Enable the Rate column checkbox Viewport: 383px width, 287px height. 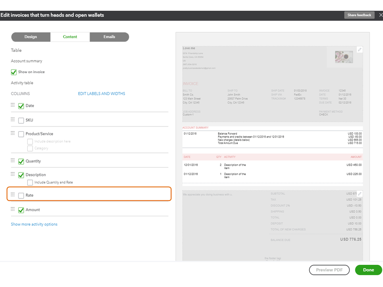(21, 195)
